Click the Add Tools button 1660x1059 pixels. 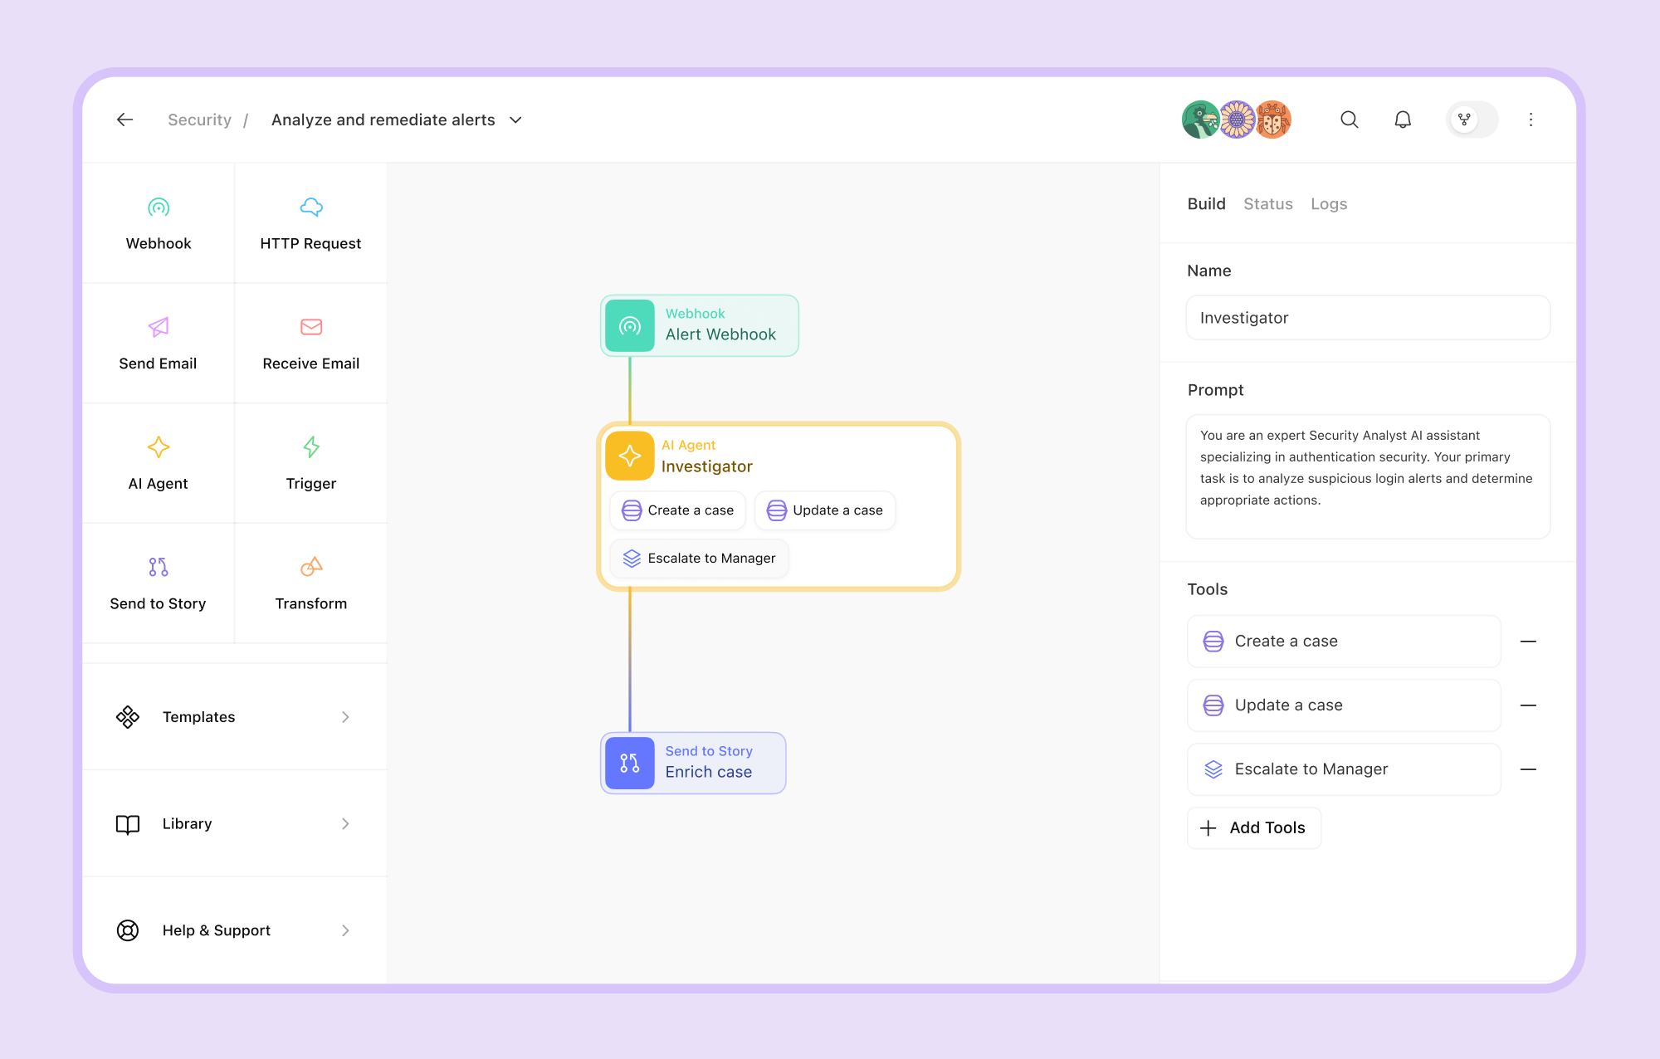[1254, 828]
